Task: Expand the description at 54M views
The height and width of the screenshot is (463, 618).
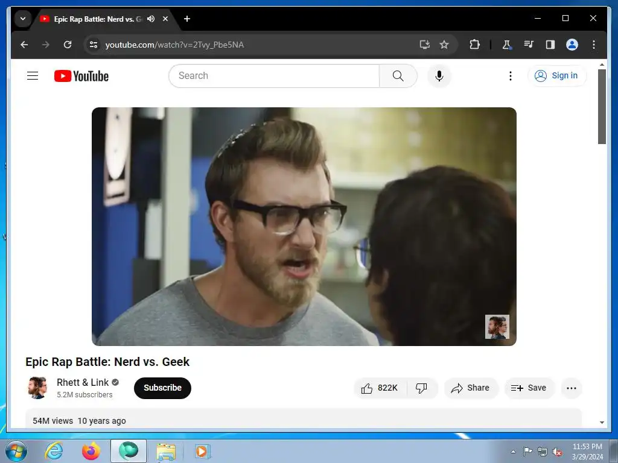Action: 304,420
